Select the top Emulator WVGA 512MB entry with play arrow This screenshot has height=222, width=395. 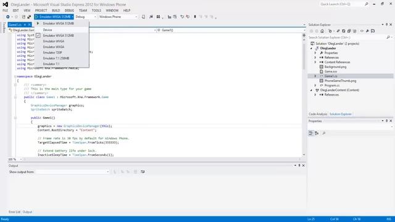tap(62, 23)
